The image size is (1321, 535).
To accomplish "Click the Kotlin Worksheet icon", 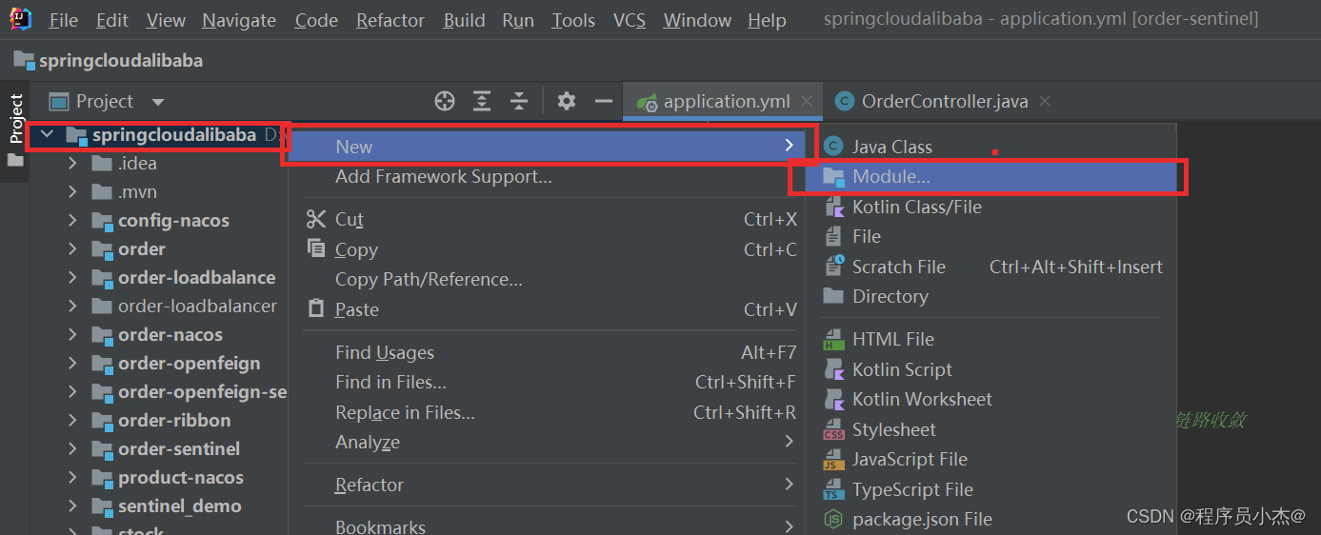I will tap(834, 399).
